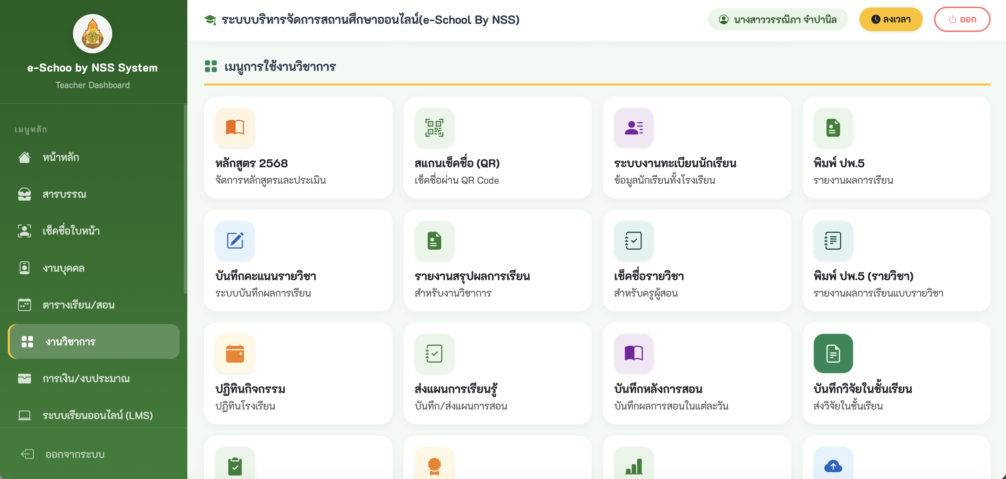Image resolution: width=1006 pixels, height=479 pixels.
Task: Open the ระบบงานทะเบียนนักเรียน card title
Action: pos(675,163)
